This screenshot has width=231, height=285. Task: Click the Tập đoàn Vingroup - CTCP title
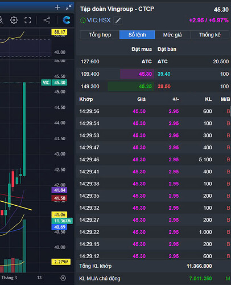(x=117, y=9)
